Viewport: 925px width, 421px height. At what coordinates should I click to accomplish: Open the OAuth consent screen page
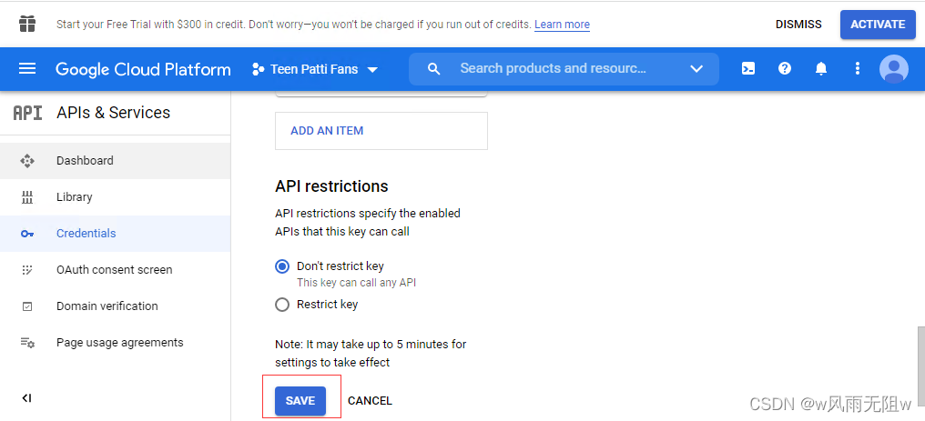(114, 270)
